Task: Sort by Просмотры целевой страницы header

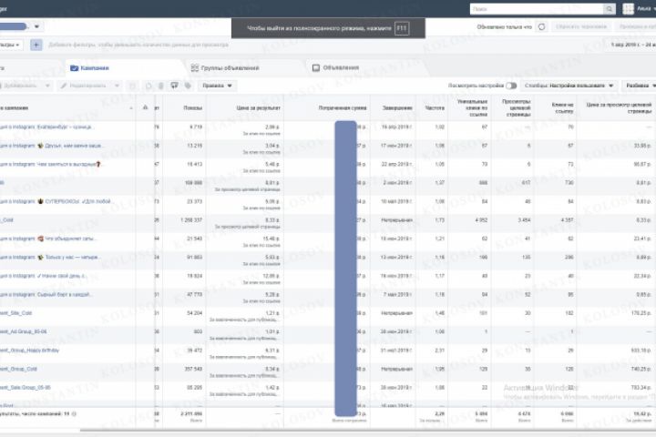Action: pyautogui.click(x=512, y=108)
